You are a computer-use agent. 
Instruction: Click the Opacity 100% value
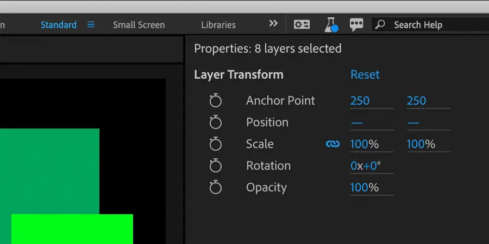click(x=364, y=188)
